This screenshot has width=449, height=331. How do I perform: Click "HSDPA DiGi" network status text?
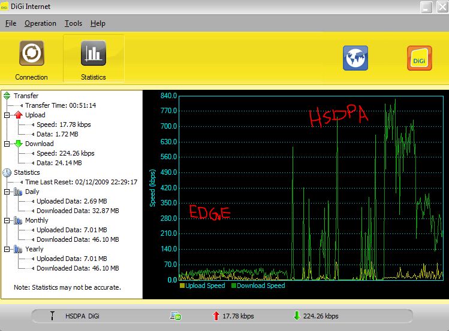pos(82,316)
